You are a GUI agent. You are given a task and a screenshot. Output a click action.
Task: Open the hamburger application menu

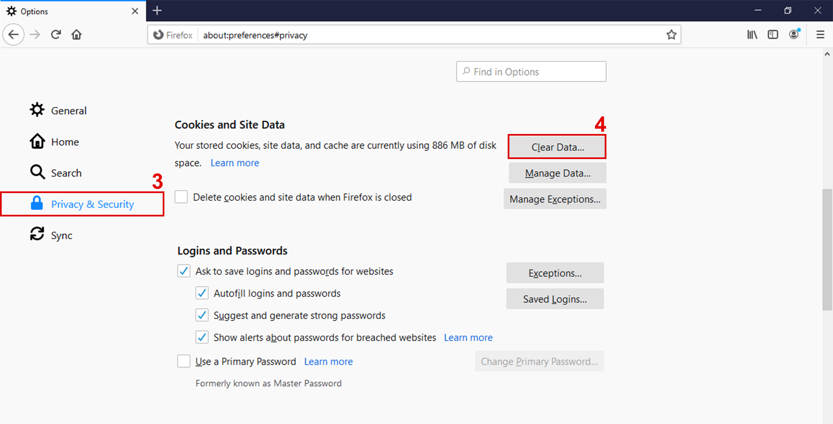tap(820, 34)
